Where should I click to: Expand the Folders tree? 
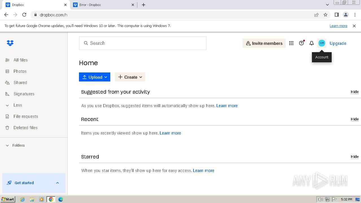[7, 145]
